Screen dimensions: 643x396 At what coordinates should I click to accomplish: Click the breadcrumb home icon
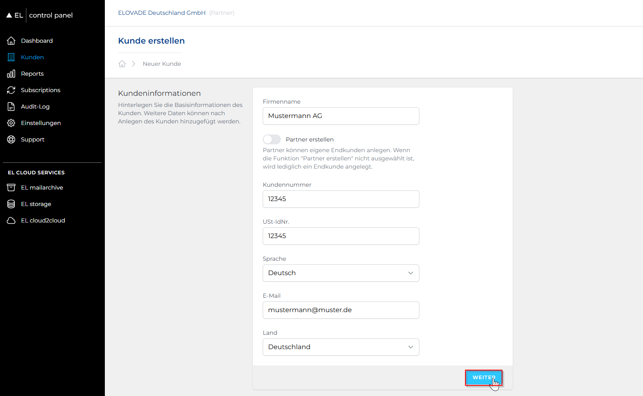[122, 64]
